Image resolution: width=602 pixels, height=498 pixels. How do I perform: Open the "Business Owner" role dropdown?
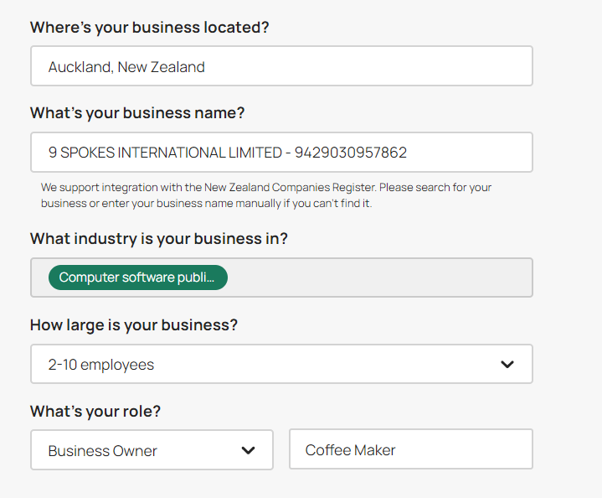152,450
